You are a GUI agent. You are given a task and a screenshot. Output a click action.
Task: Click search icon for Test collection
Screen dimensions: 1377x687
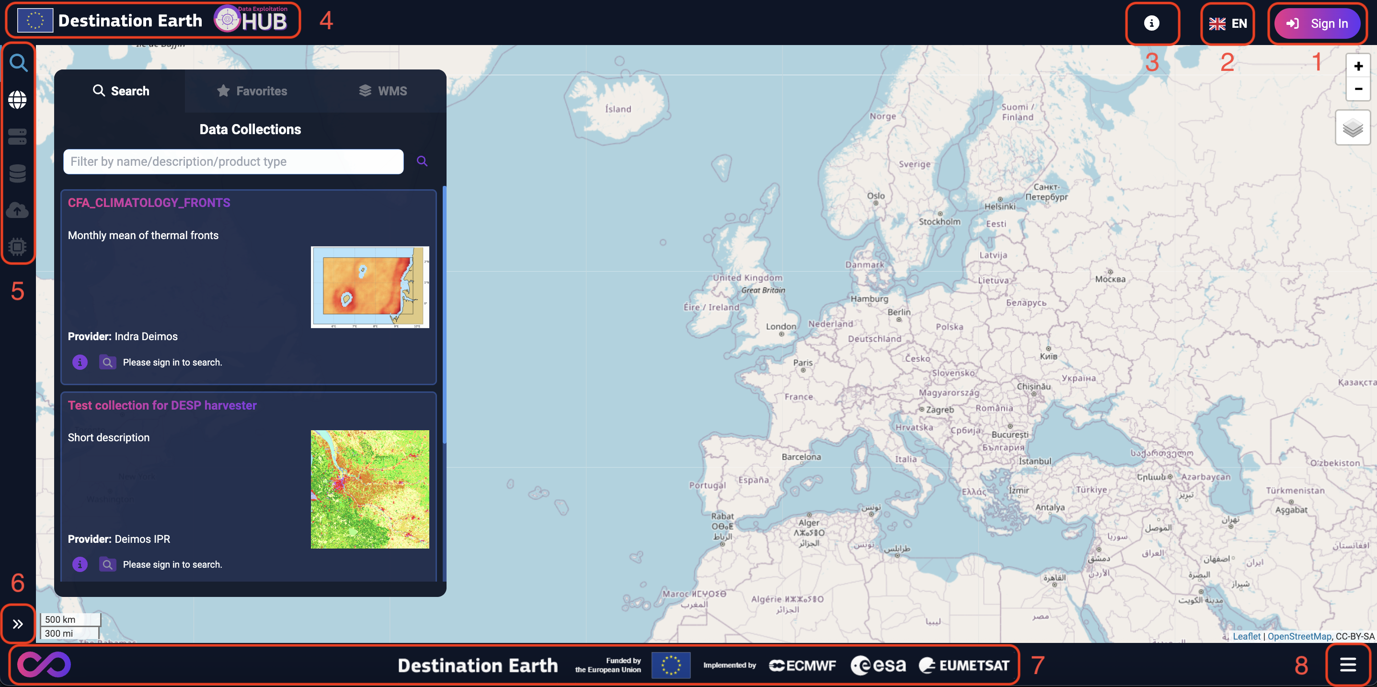(x=107, y=564)
